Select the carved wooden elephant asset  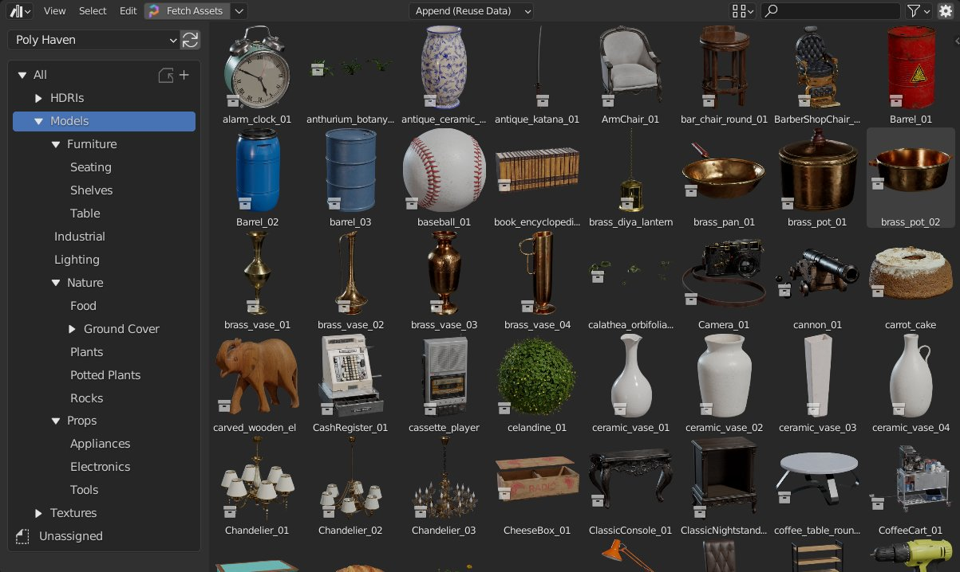257,376
